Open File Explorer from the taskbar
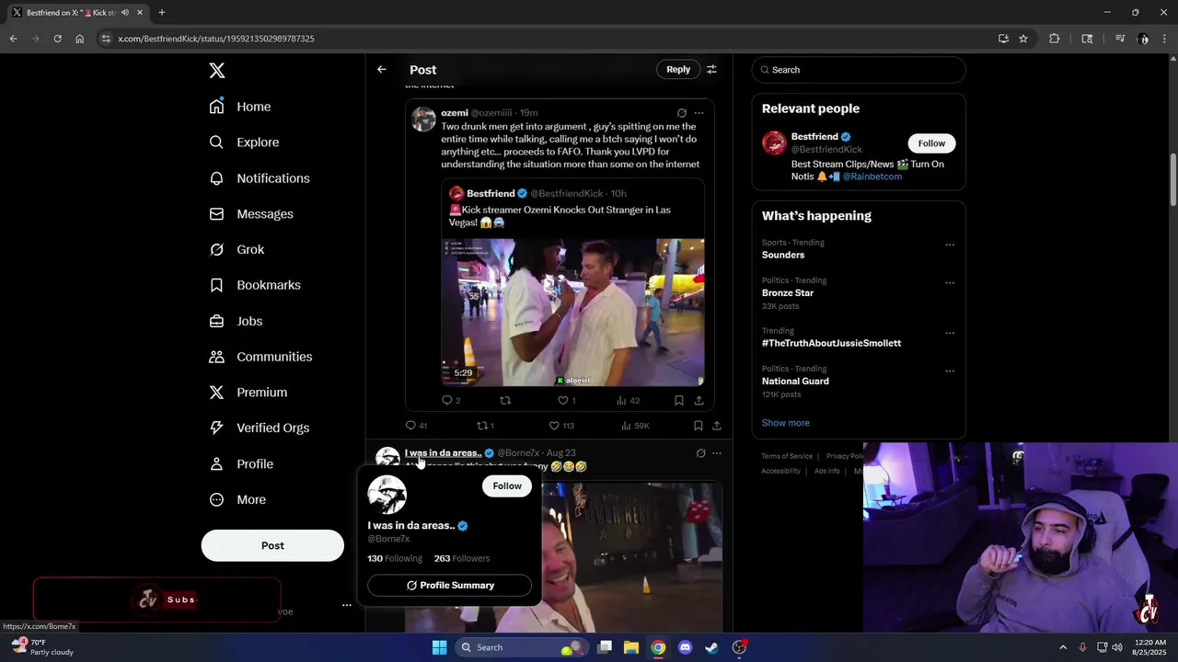 pos(631,647)
